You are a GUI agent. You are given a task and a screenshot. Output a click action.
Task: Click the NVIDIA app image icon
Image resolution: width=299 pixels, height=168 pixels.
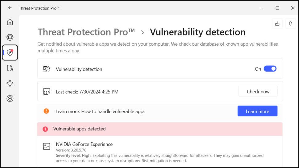click(x=47, y=146)
